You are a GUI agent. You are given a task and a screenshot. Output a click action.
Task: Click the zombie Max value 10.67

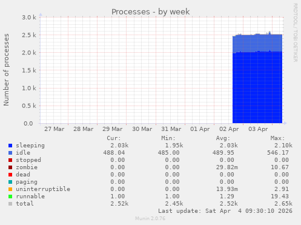point(280,167)
